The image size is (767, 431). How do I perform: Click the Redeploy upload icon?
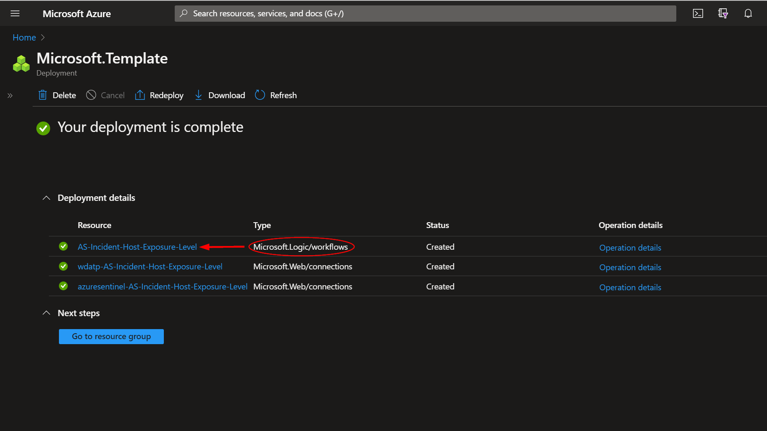pyautogui.click(x=140, y=95)
